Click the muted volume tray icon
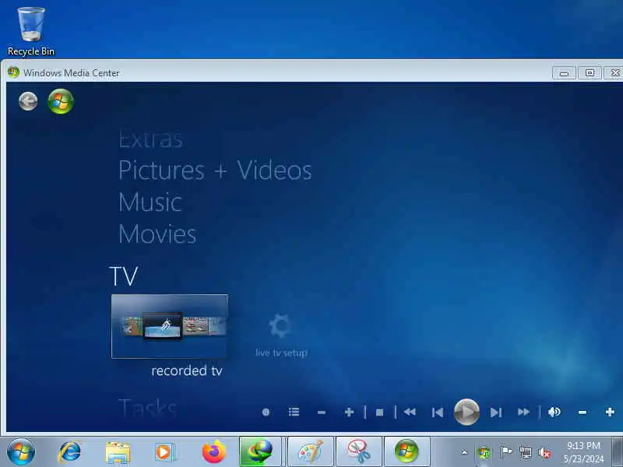 [x=544, y=452]
